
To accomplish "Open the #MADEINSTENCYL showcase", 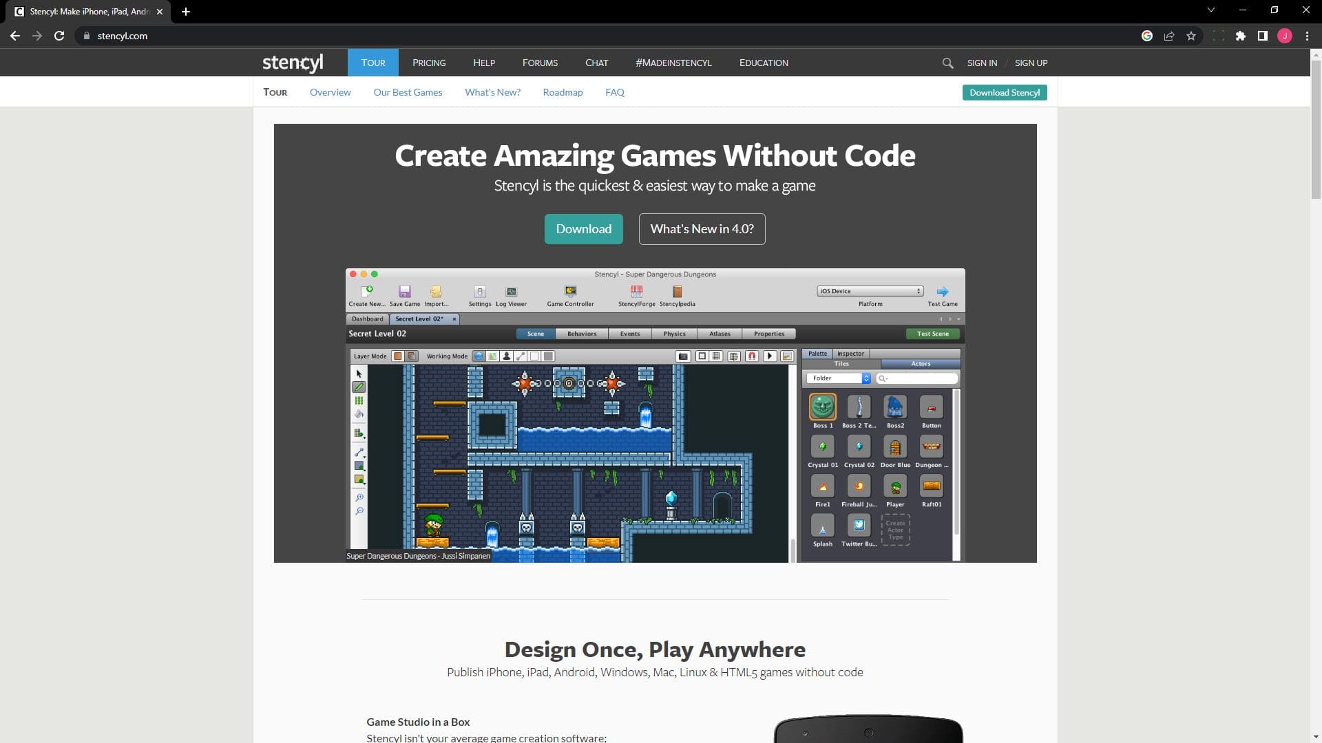I will (673, 63).
